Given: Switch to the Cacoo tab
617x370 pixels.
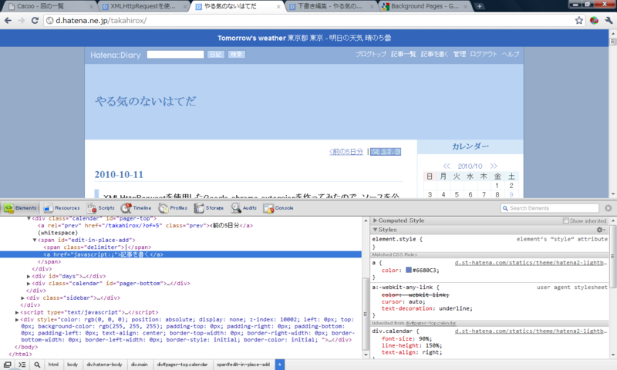Looking at the screenshot, I should [x=49, y=6].
